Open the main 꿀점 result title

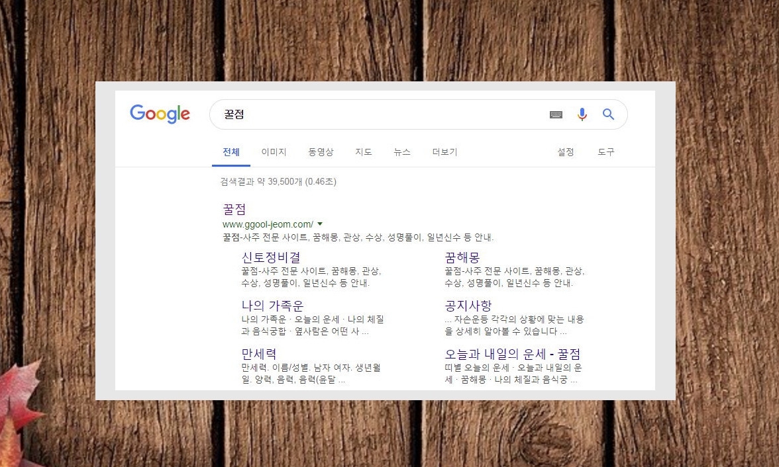click(234, 209)
